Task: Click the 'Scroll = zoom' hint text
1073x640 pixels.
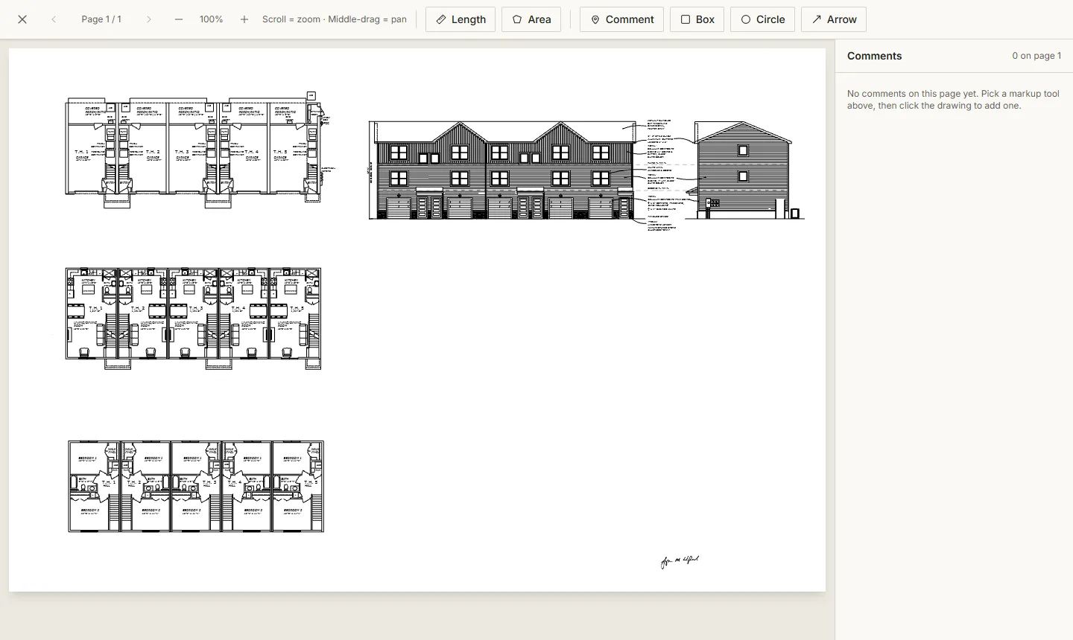Action: click(x=335, y=19)
